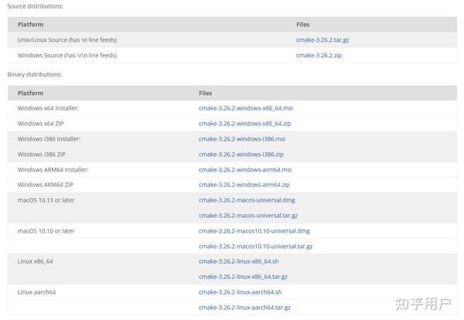Download cmake-3.26.2-linux-aarch64.sh script
Screen dimensions: 464x320
240,292
